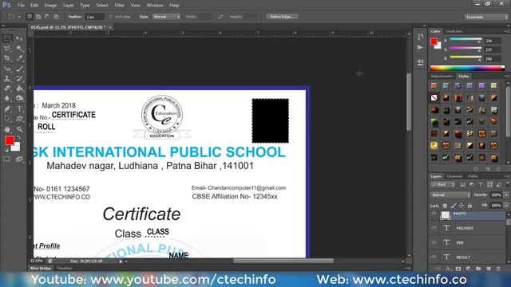Select the Hand tool
Viewport: 511px width, 287px height.
point(7,129)
